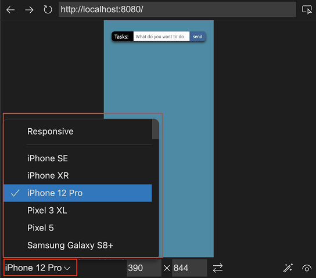The width and height of the screenshot is (316, 278).
Task: Click the width field showing 390
Action: pyautogui.click(x=144, y=268)
